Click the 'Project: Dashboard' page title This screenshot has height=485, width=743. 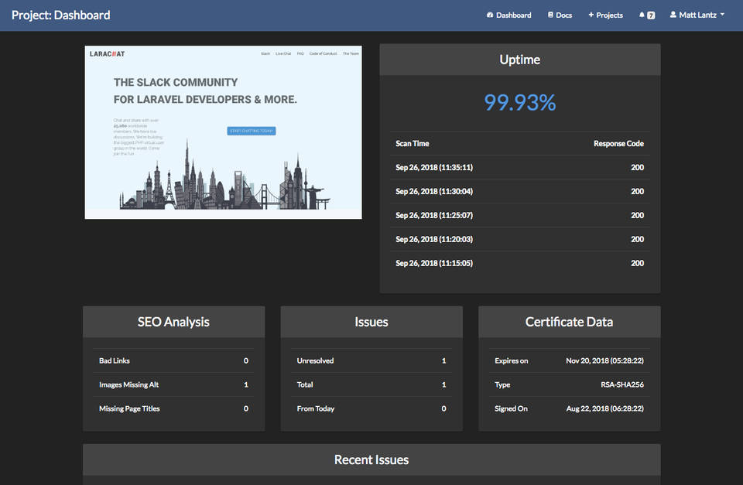61,15
